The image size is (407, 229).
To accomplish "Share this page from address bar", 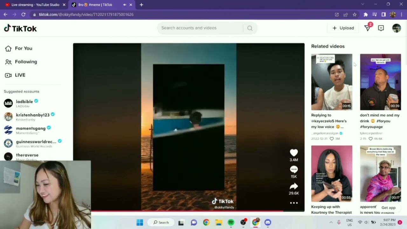I will [346, 14].
